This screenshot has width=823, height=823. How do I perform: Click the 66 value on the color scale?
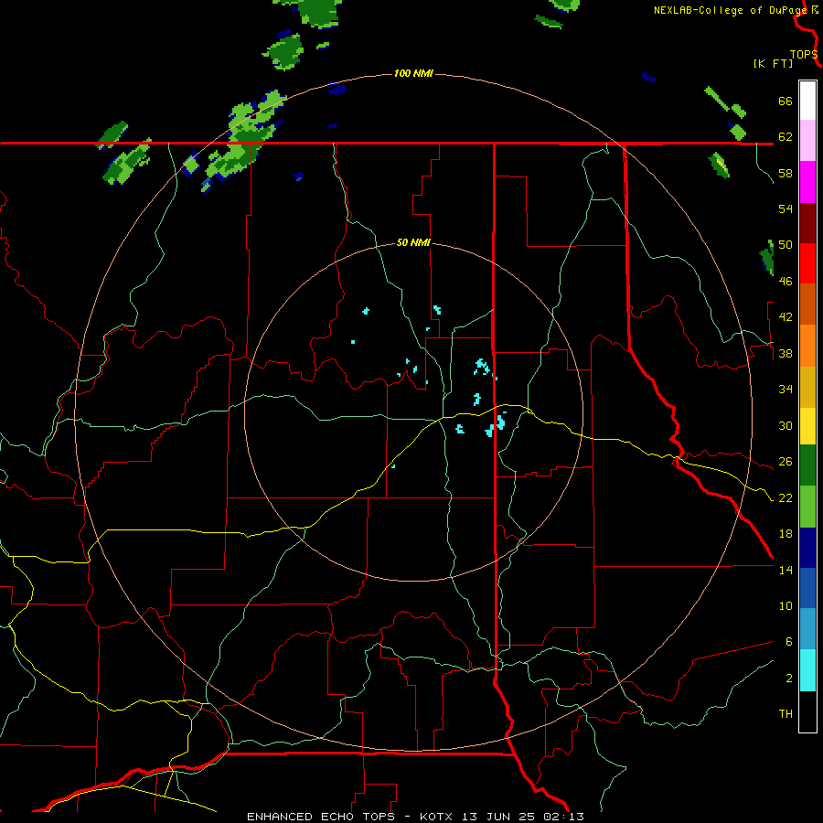[786, 102]
